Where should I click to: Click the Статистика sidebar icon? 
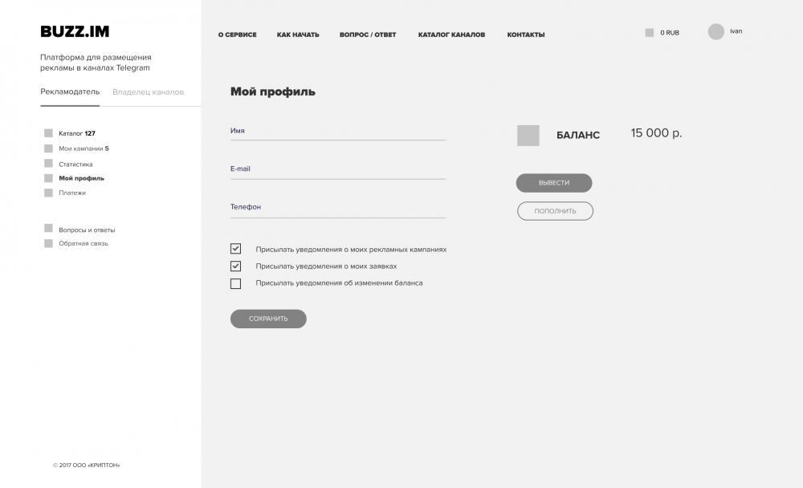coord(48,164)
